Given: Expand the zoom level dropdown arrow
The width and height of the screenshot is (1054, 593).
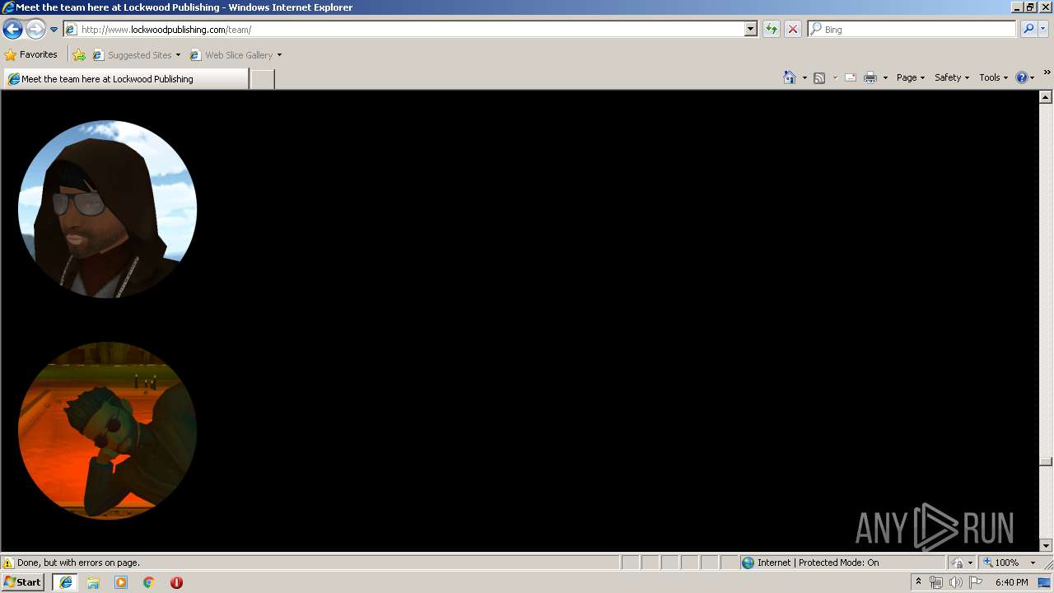Looking at the screenshot, I should pyautogui.click(x=1033, y=563).
